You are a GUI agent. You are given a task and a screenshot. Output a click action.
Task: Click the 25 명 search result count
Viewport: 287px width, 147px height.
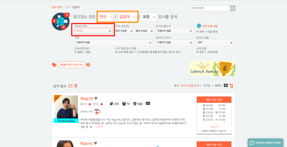pyautogui.click(x=73, y=86)
